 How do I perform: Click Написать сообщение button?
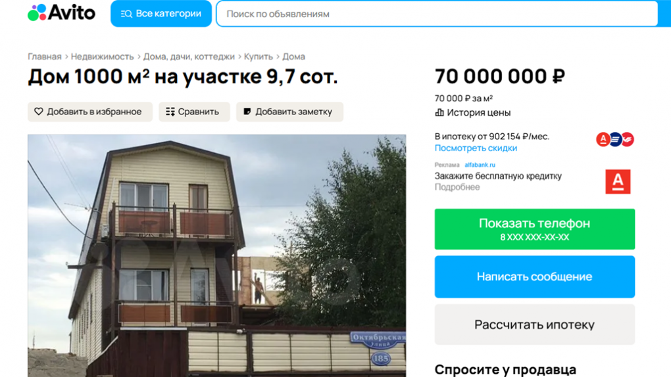(x=534, y=277)
